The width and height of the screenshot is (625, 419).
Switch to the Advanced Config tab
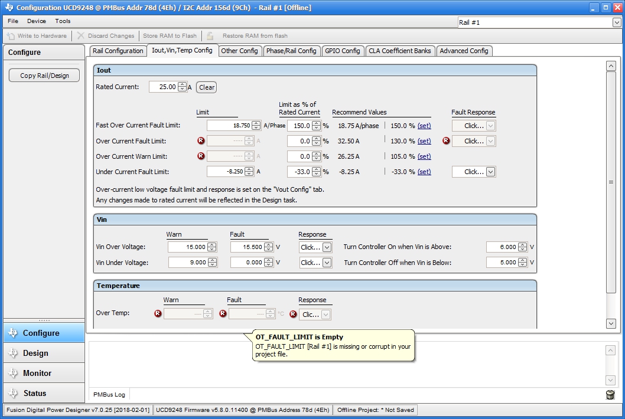point(464,51)
